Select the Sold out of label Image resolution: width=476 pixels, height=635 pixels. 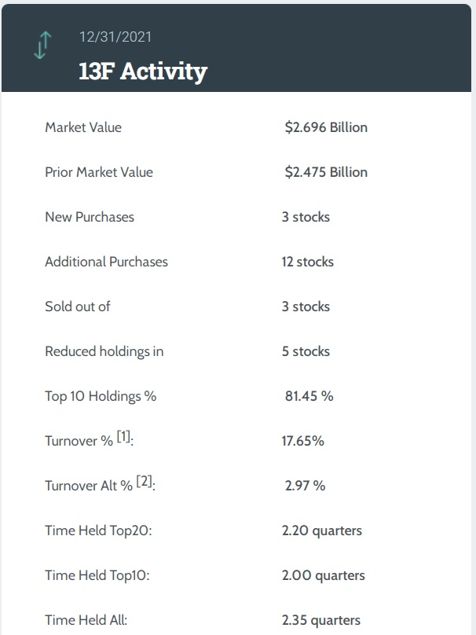tap(78, 306)
